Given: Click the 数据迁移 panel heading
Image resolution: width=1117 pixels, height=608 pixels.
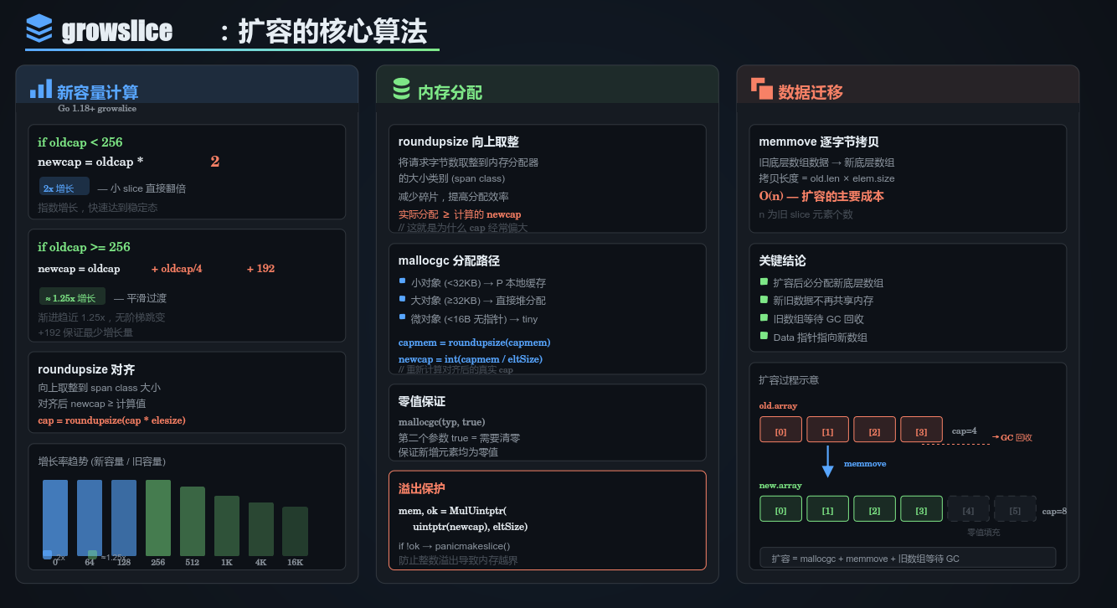Looking at the screenshot, I should [x=811, y=93].
